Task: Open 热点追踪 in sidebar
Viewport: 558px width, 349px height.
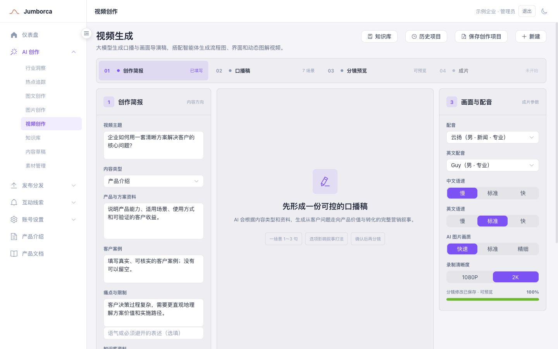Action: (x=51, y=82)
